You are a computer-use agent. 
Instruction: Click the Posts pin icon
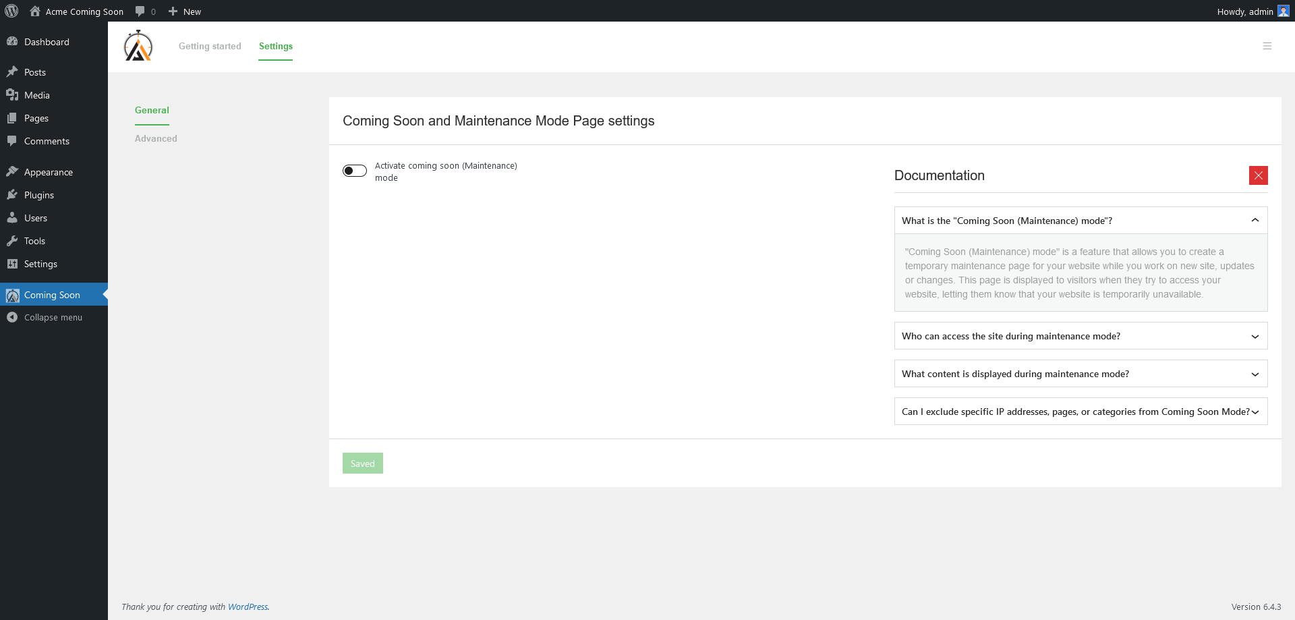click(x=12, y=72)
